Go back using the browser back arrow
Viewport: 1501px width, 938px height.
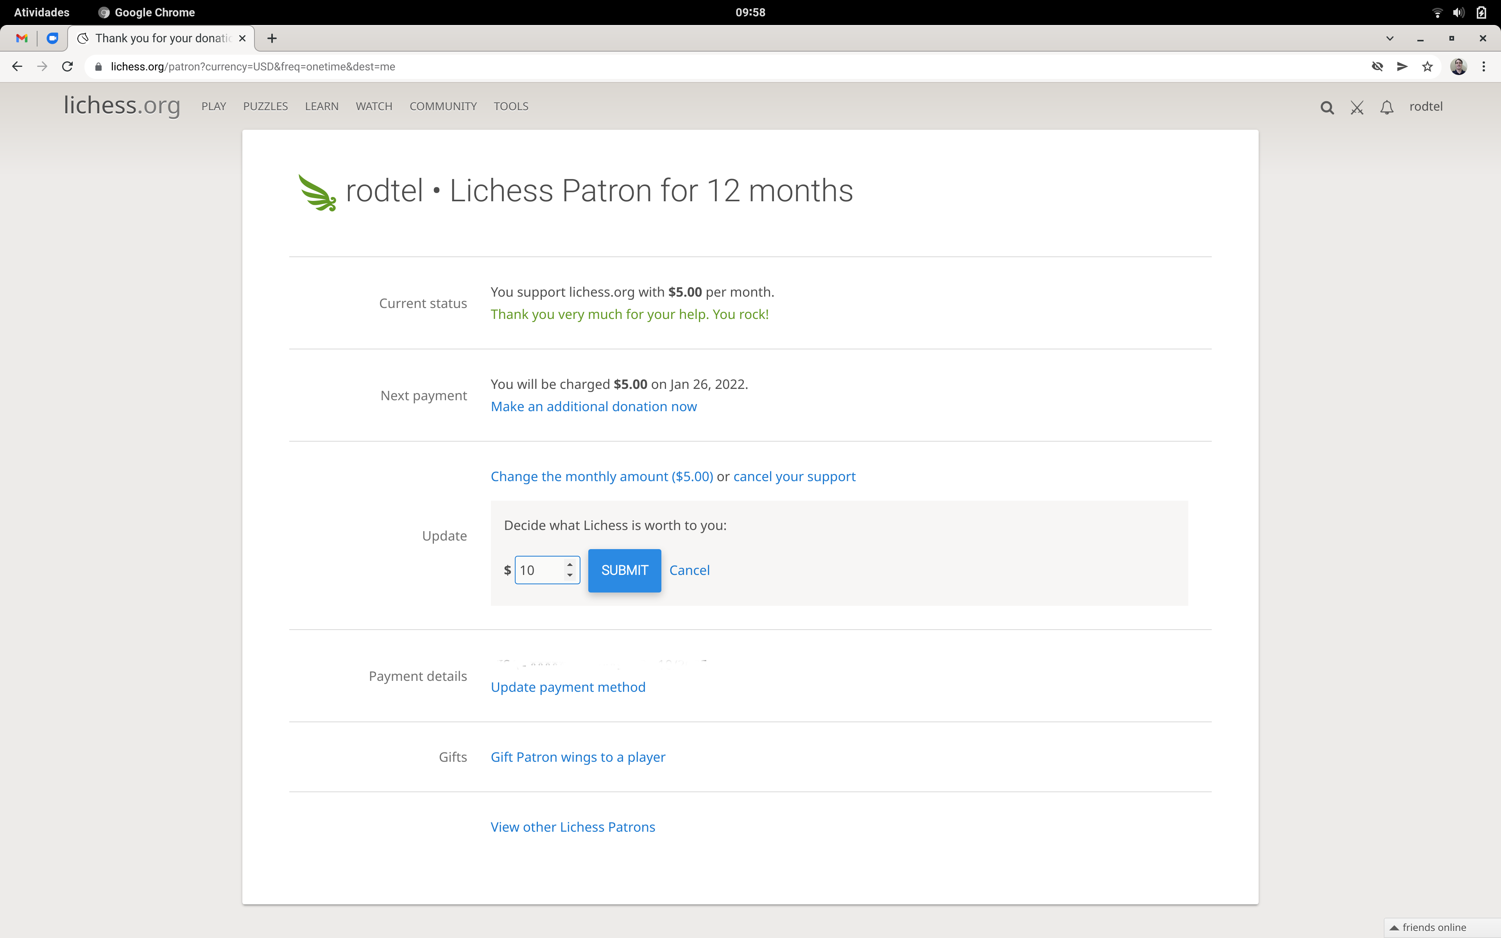click(x=17, y=66)
